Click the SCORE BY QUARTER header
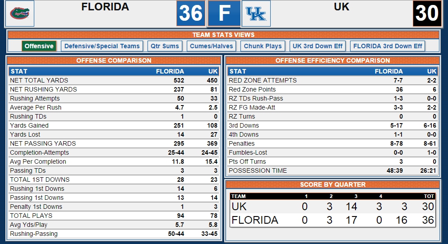This screenshot has height=244, width=448. [x=333, y=184]
